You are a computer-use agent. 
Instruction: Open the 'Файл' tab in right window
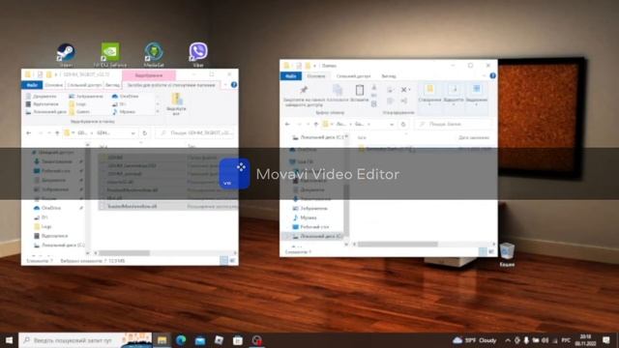291,75
